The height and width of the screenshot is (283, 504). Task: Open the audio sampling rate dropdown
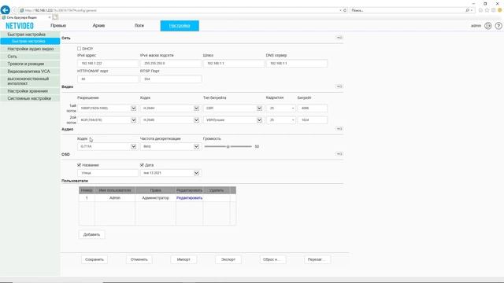(x=170, y=147)
